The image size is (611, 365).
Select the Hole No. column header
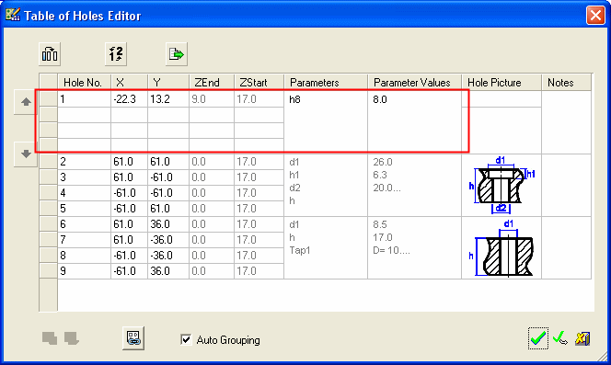pyautogui.click(x=84, y=82)
